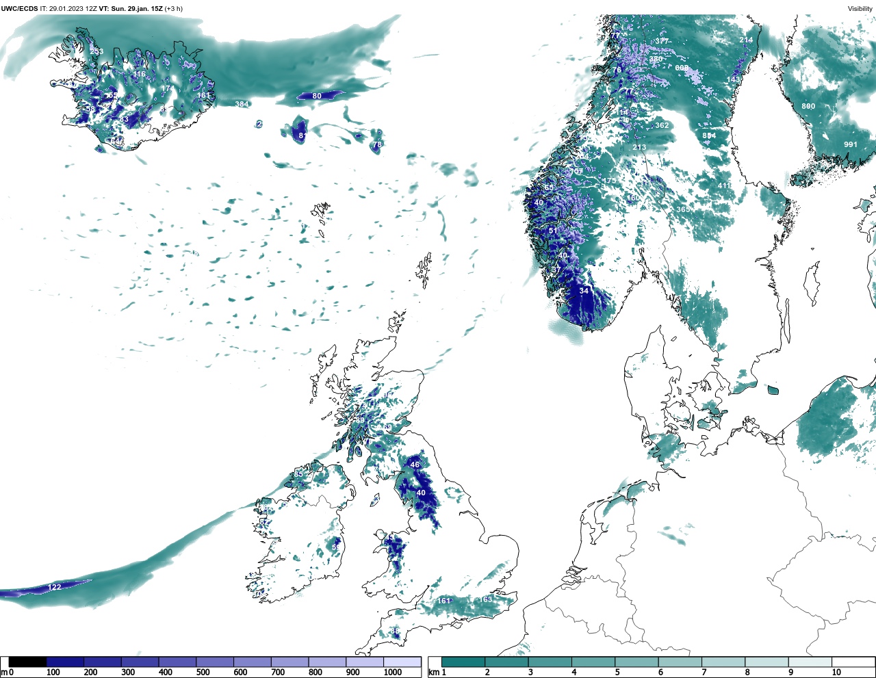Click the '5' tick label on kilometers scale

point(617,673)
